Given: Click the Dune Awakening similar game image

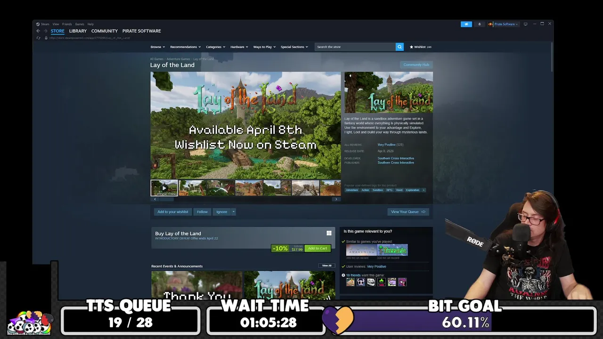Looking at the screenshot, I should pyautogui.click(x=361, y=250).
